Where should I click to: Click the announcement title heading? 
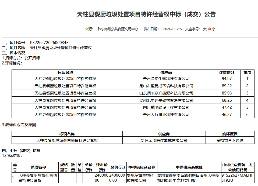tap(146, 14)
